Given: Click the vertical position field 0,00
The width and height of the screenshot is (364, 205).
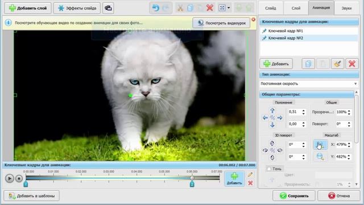Looking at the screenshot, I should point(295,124).
